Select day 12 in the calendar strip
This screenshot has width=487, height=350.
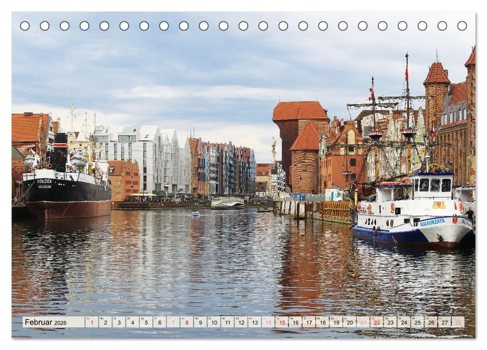pos(241,322)
